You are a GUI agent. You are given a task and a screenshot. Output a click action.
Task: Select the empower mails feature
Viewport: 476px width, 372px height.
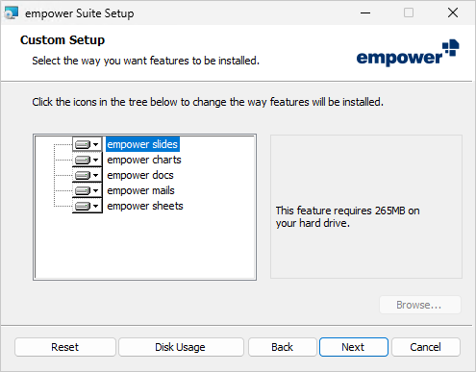pos(140,190)
